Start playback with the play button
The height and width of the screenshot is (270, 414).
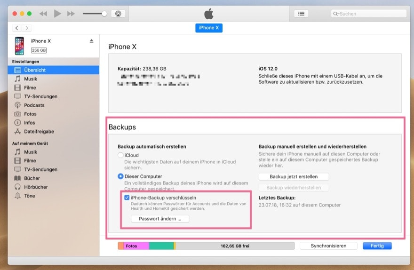57,14
